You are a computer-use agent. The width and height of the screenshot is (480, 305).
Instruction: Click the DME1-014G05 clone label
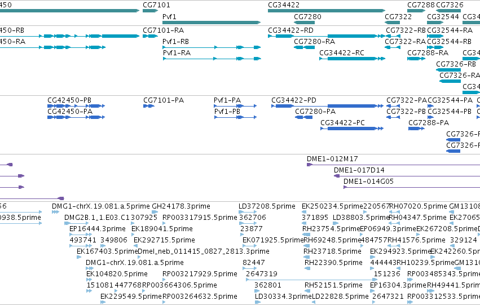tap(368, 182)
